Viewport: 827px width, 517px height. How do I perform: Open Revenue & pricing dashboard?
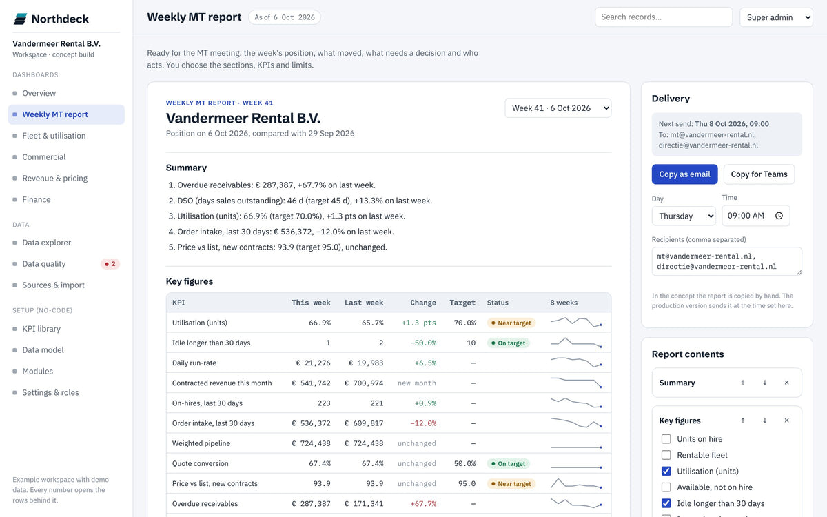[66, 178]
